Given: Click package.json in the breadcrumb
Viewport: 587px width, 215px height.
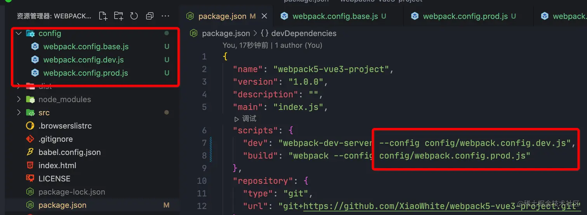Looking at the screenshot, I should click(x=226, y=33).
